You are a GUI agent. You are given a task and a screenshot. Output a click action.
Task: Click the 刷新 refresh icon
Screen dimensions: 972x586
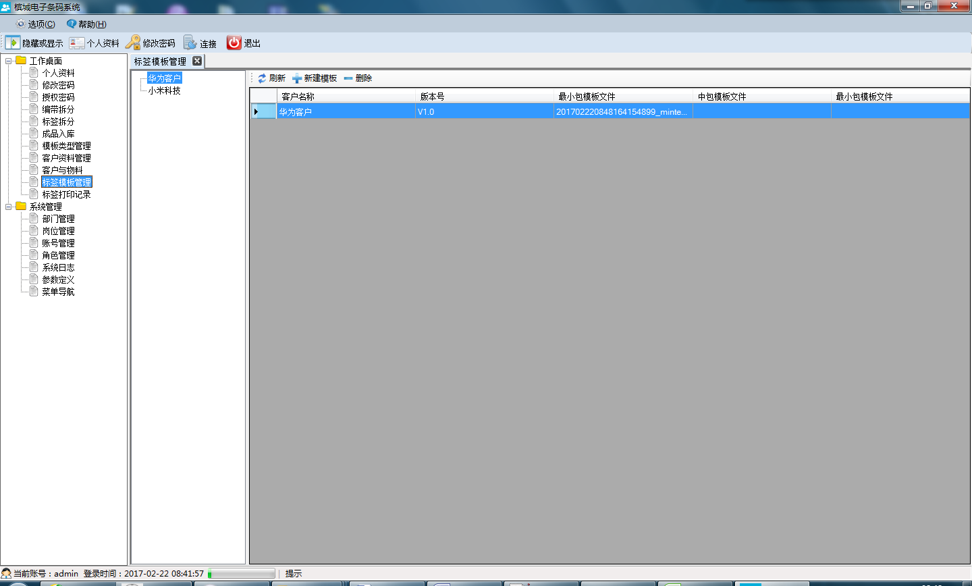(x=262, y=78)
